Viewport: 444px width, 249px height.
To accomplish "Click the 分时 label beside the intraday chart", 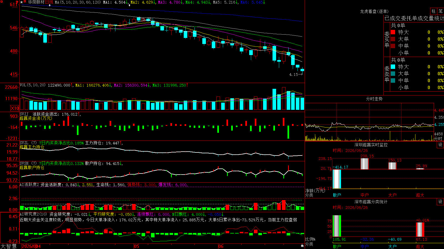I will coord(438,138).
